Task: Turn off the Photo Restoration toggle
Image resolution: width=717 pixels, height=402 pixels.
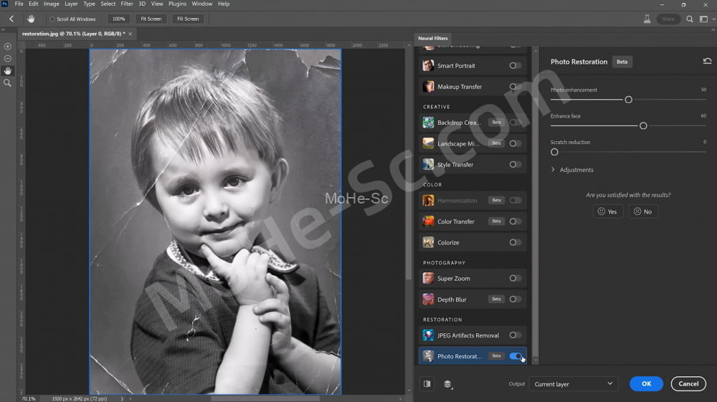Action: coord(516,356)
